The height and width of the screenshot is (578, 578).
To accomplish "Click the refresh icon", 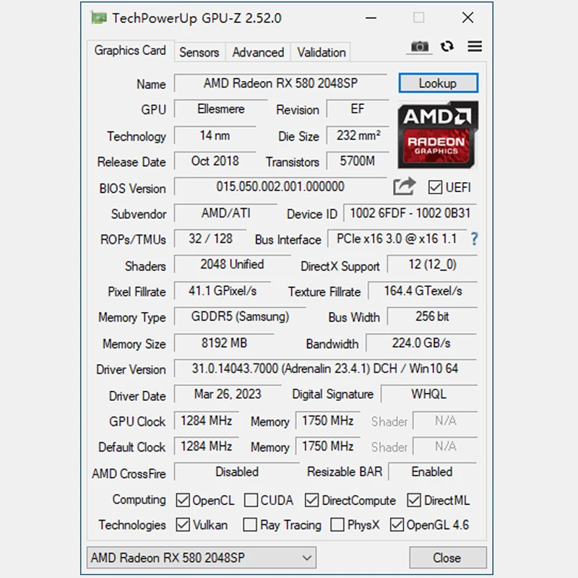I will (447, 46).
